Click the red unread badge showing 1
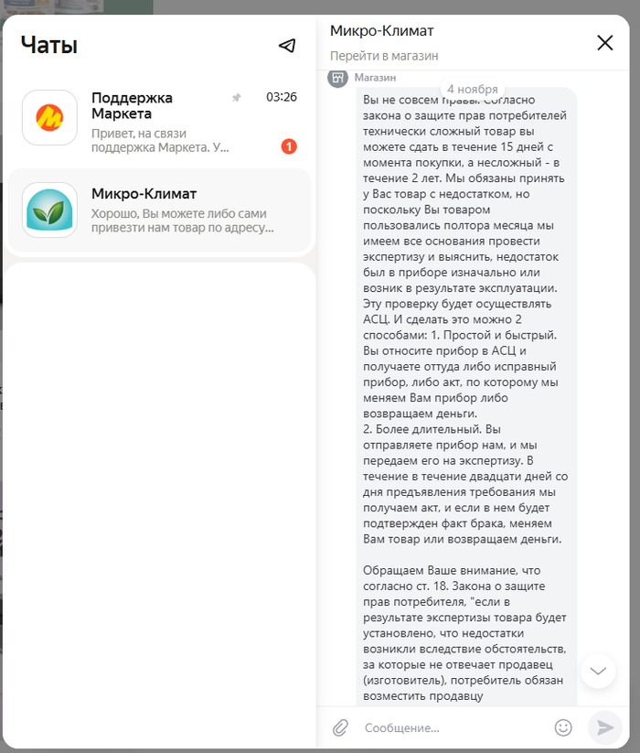 click(x=289, y=146)
